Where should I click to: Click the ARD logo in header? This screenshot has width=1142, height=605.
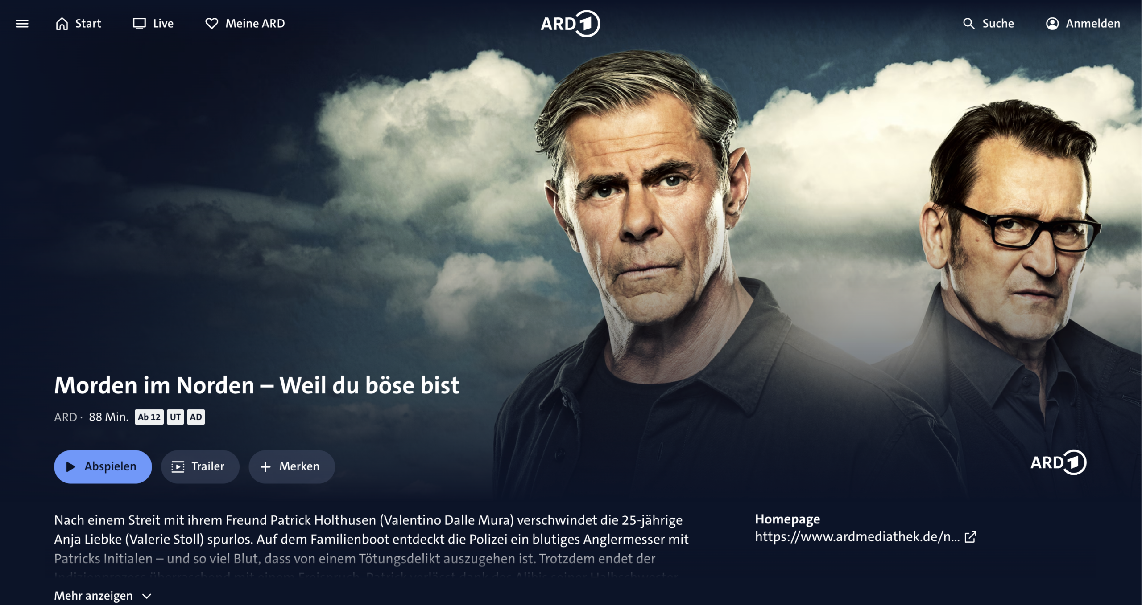click(571, 24)
